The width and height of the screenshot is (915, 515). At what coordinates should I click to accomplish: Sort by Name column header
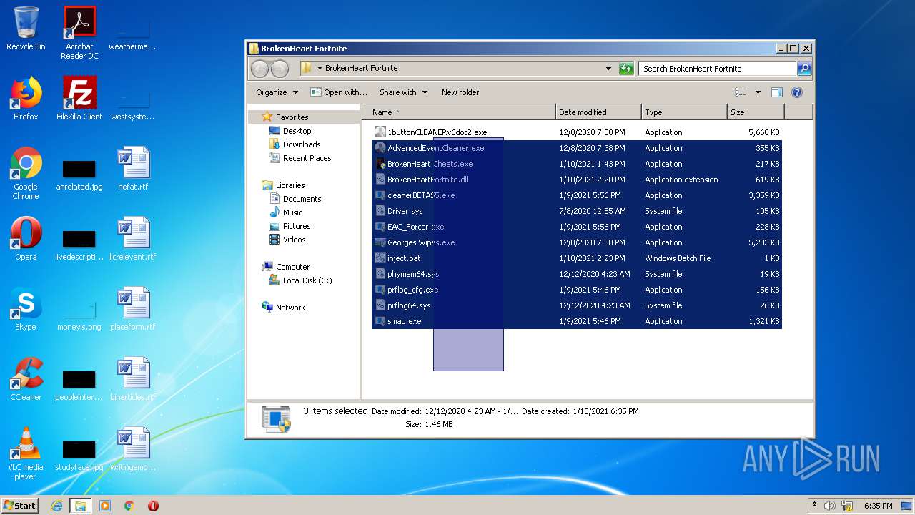coord(460,112)
